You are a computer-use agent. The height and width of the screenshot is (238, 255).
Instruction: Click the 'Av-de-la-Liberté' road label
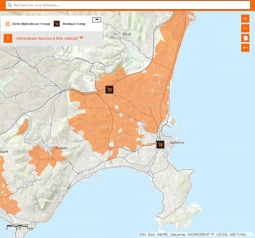(x=93, y=167)
